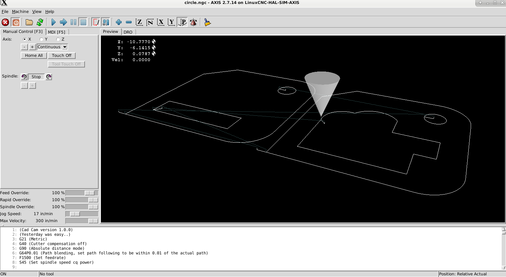Select the Manual Control [F3] tab

(x=23, y=32)
